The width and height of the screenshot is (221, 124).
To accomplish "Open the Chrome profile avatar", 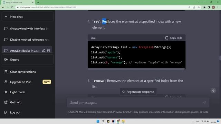I will 213,7.
